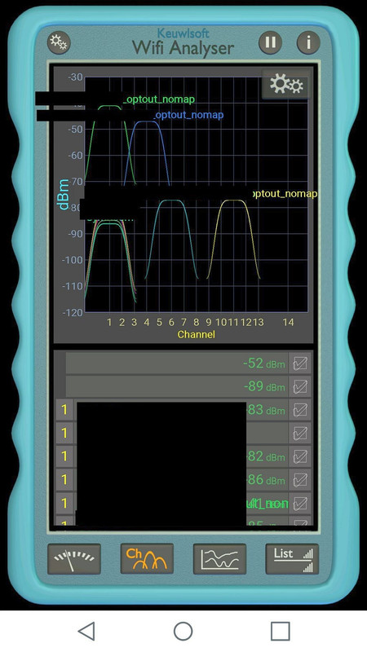
Task: Click the dBm axis label
Action: (x=64, y=194)
